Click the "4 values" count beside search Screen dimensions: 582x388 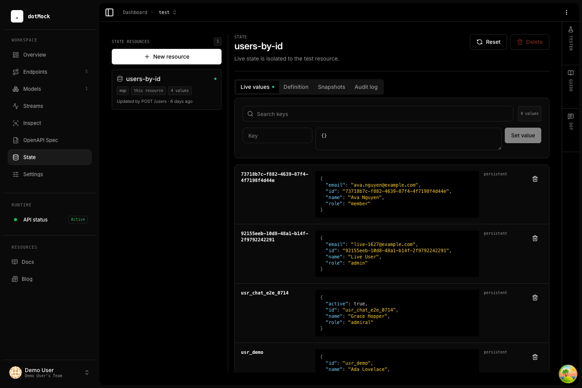[x=530, y=114]
